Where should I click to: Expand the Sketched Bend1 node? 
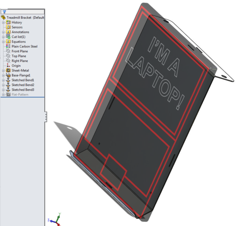(3, 80)
